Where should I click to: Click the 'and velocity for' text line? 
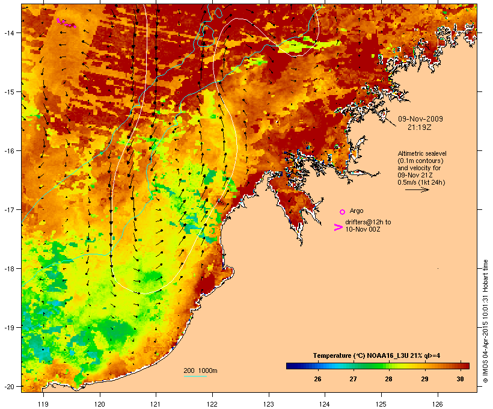(419, 168)
